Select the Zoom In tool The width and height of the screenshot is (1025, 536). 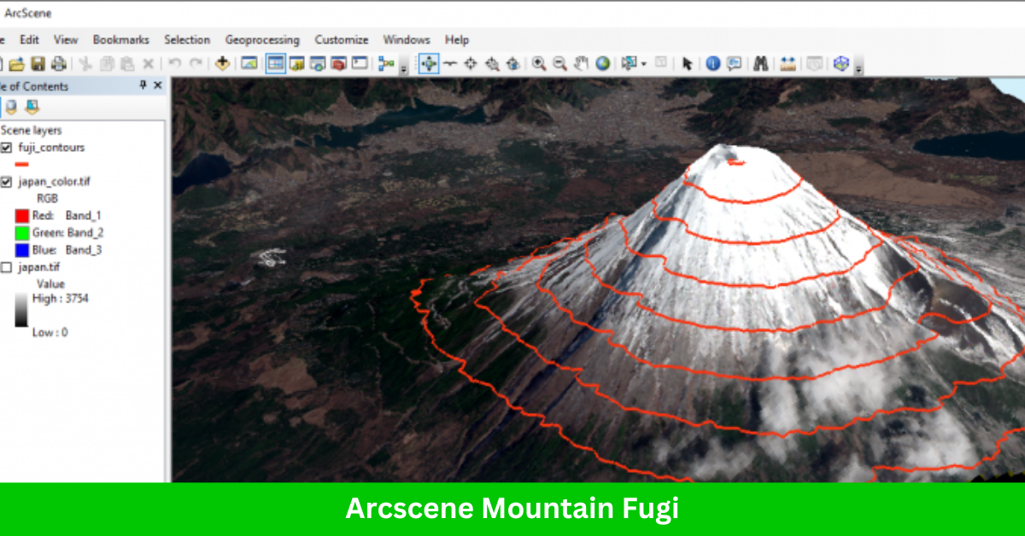537,63
